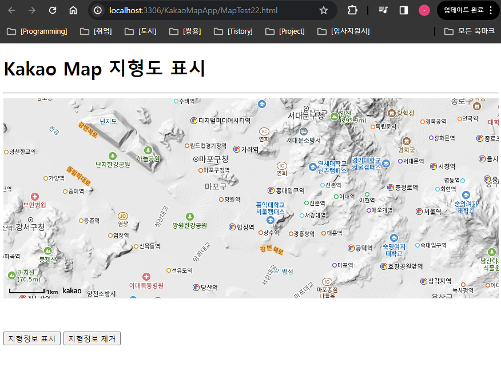Screen dimensions: 501x367
Task: Click the 홍익대학교 서울캠퍼스 school icon
Action: [271, 220]
